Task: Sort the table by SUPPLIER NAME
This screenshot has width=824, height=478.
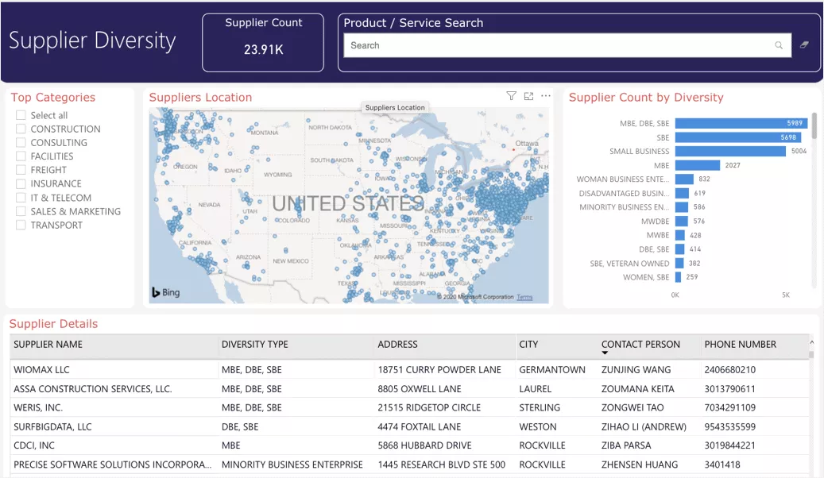Action: (x=50, y=344)
